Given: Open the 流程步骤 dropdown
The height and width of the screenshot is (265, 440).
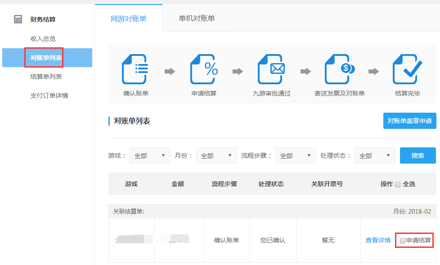Looking at the screenshot, I should [296, 155].
